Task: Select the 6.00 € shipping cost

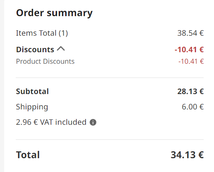Action: point(193,107)
